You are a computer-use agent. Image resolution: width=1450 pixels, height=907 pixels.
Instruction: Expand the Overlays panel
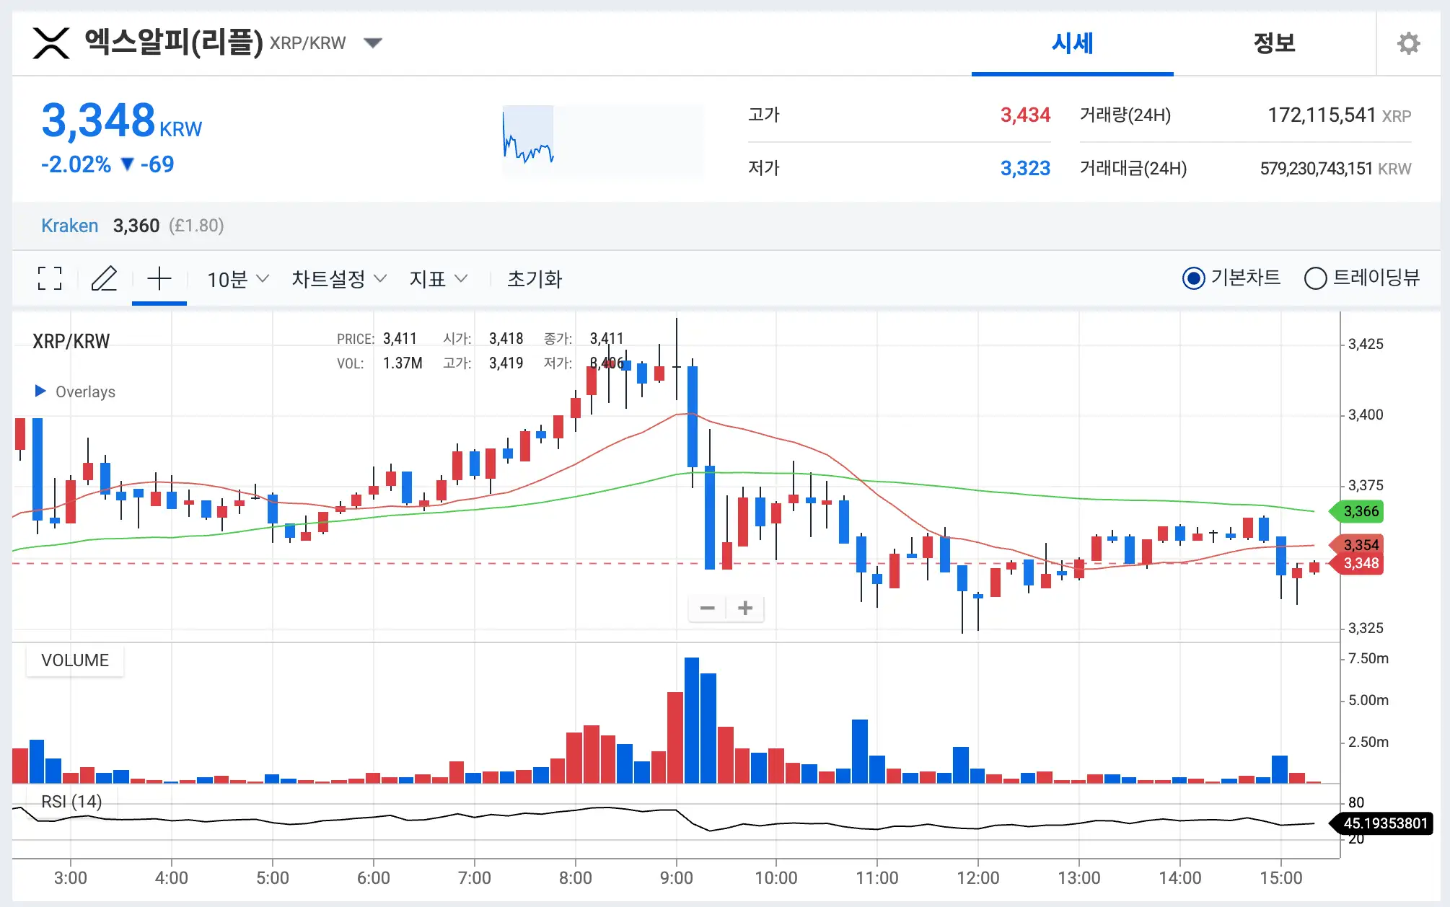(x=74, y=391)
